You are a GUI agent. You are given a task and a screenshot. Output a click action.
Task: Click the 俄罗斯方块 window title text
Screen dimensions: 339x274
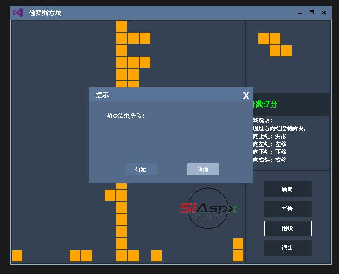click(45, 13)
